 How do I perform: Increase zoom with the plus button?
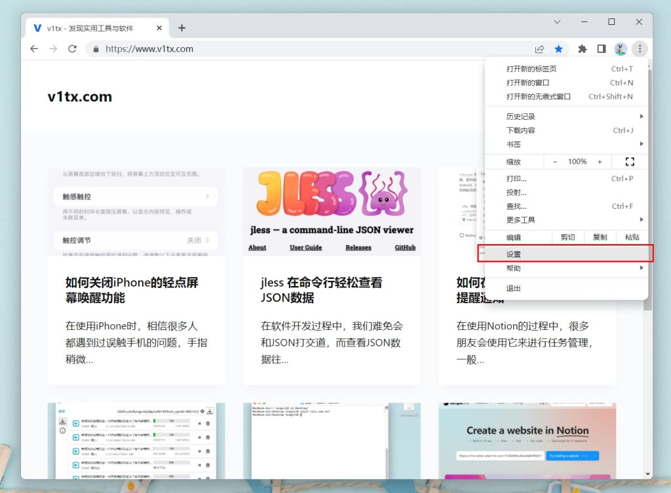pos(600,162)
